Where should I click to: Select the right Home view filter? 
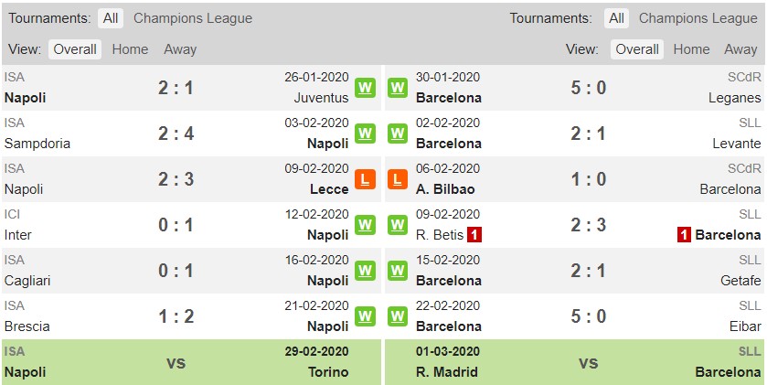pos(691,49)
